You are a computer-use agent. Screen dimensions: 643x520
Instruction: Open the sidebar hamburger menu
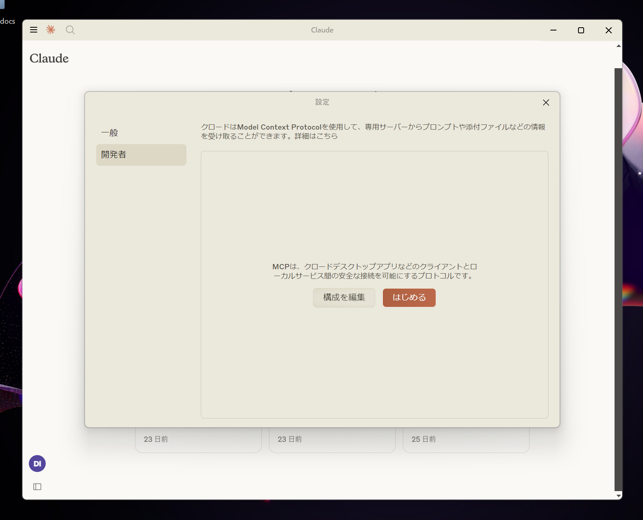click(x=34, y=30)
